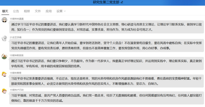Click avatar of 19育种黄煜
The height and width of the screenshot is (107, 205).
[4, 74]
